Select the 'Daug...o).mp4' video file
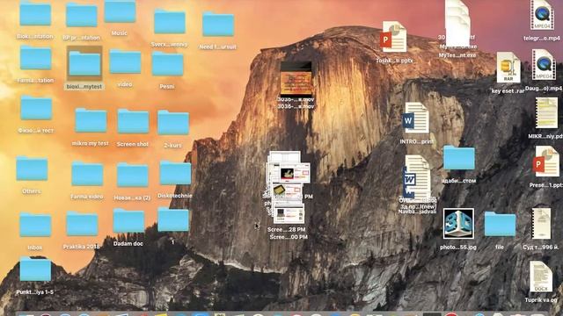 [544, 65]
